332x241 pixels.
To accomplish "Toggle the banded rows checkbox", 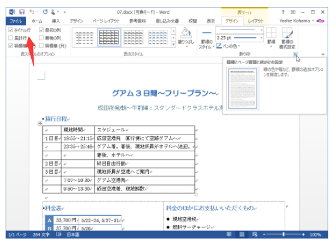I will pos(11,45).
